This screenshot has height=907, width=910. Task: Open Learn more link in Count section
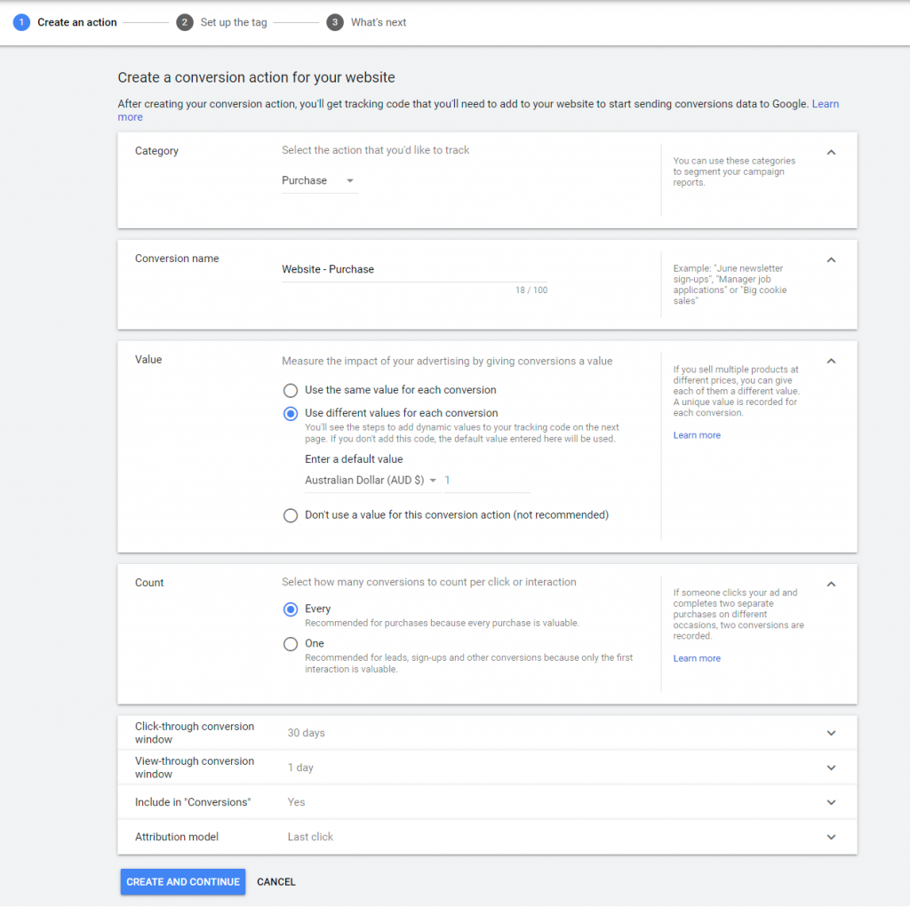pyautogui.click(x=697, y=658)
